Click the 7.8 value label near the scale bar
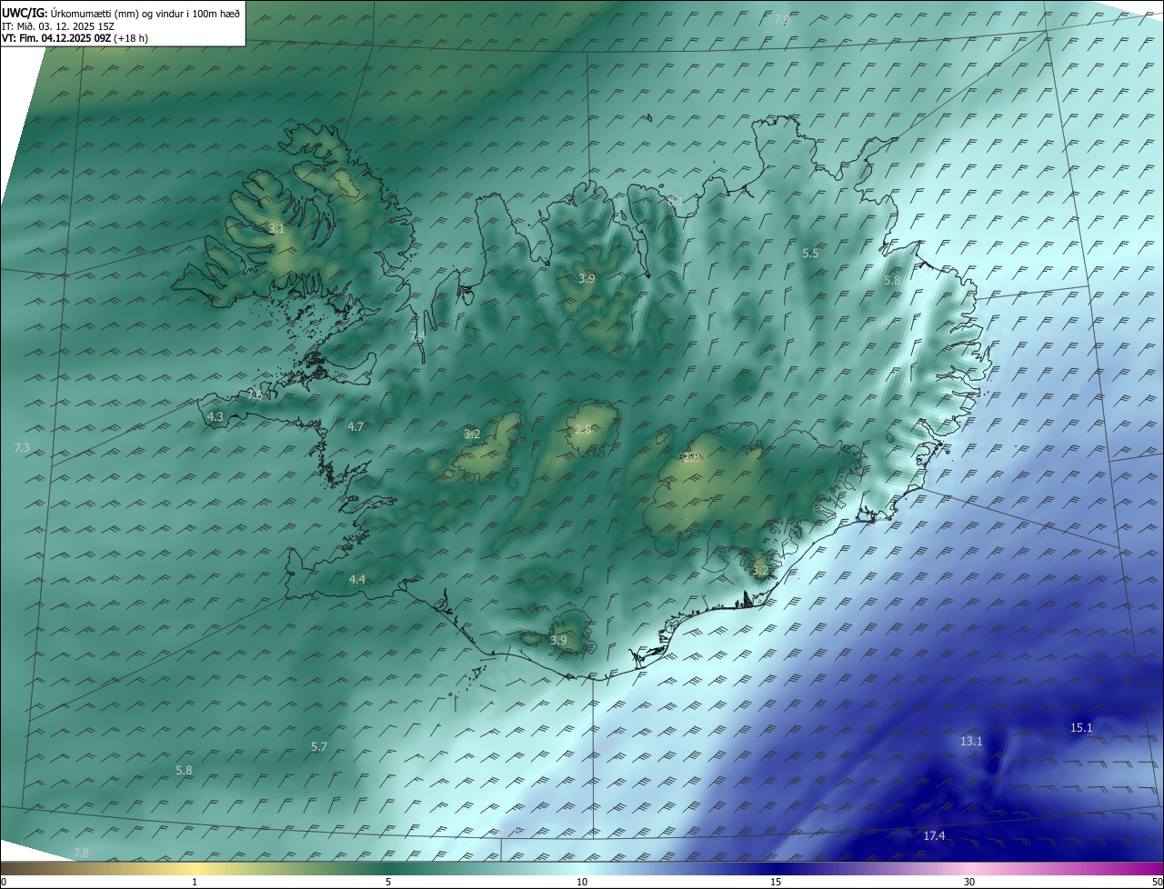Image resolution: width=1164 pixels, height=889 pixels. click(x=81, y=853)
